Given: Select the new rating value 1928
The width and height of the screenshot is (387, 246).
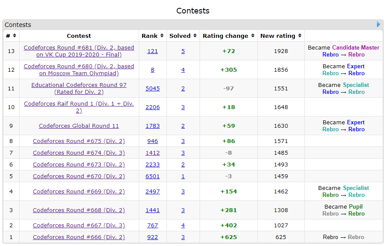Looking at the screenshot, I should coord(281,51).
